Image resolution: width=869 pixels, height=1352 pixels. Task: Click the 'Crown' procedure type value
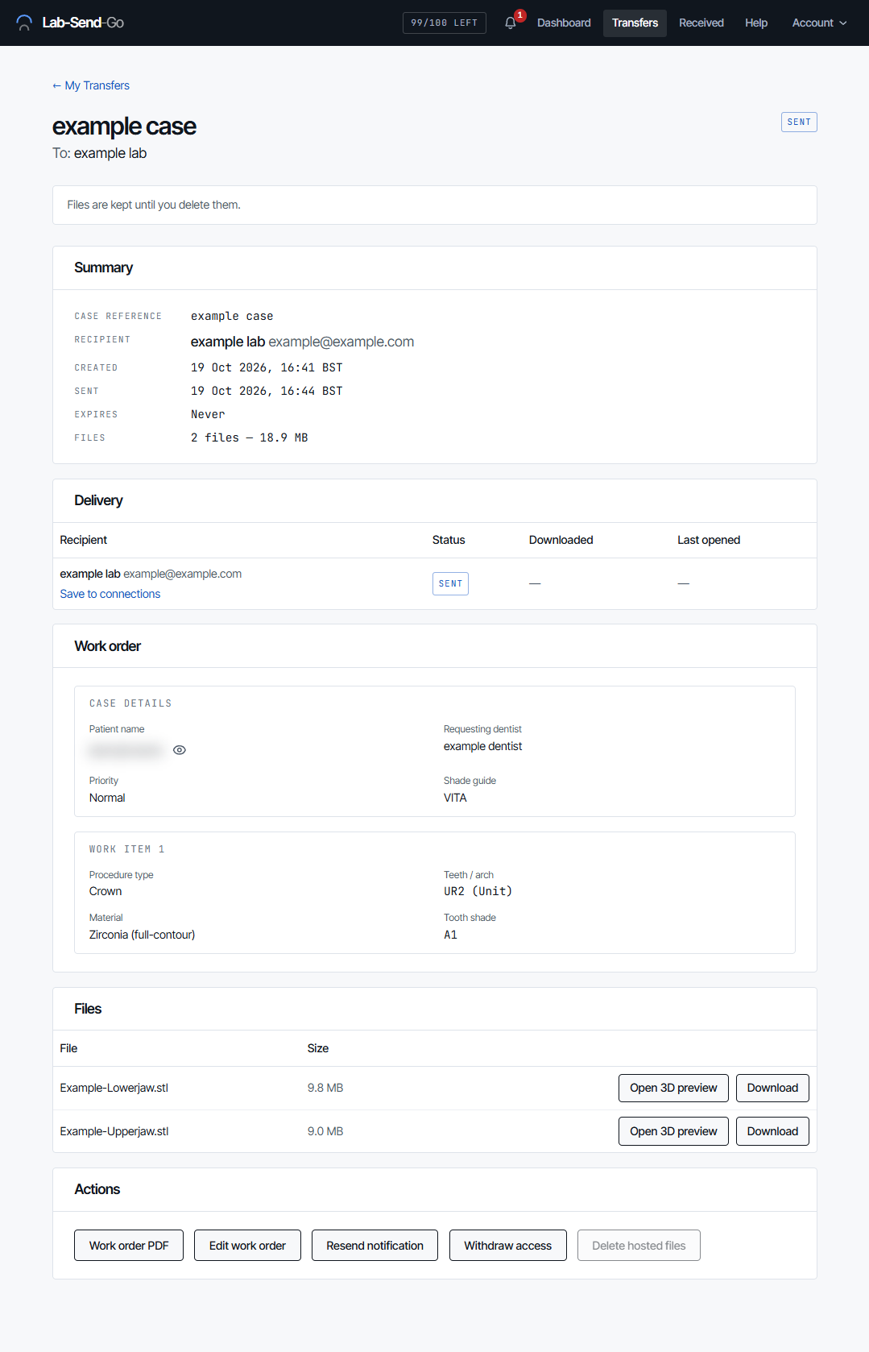coord(106,891)
